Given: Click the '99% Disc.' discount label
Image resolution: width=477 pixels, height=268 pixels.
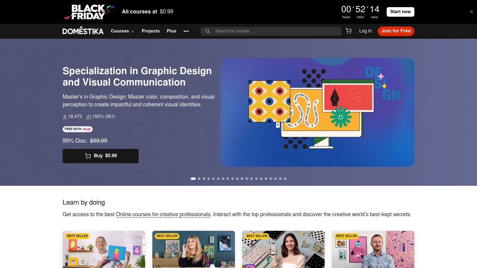Looking at the screenshot, I should [75, 141].
